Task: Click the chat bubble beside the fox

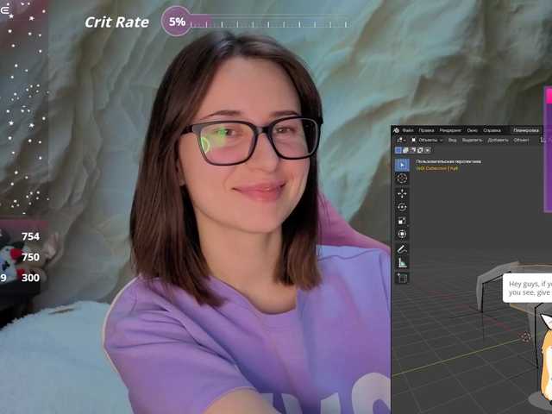Action: pos(527,288)
